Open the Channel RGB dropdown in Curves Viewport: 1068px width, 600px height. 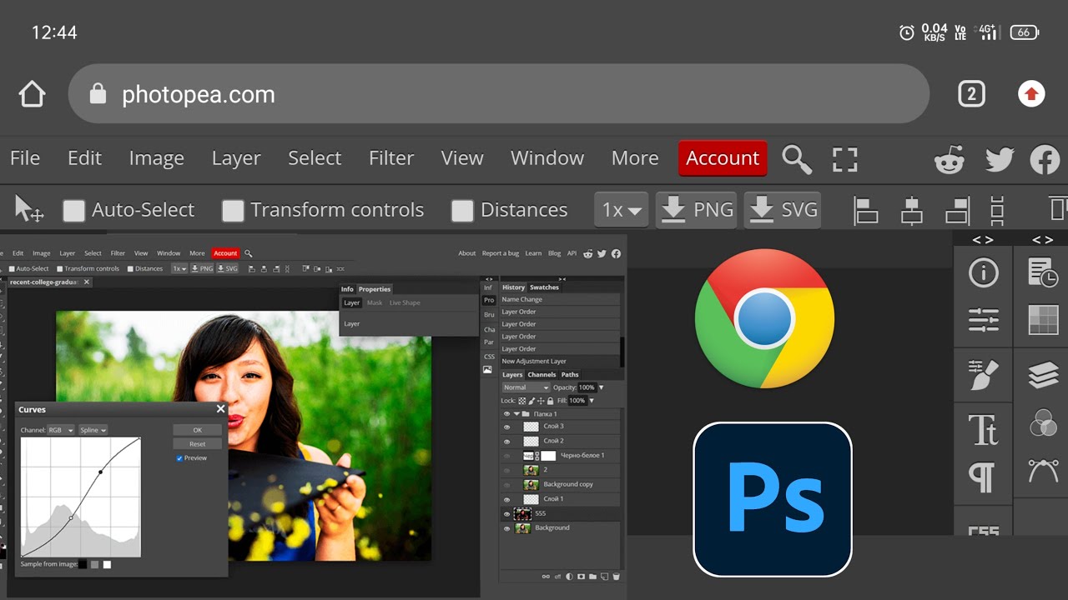[x=60, y=430]
